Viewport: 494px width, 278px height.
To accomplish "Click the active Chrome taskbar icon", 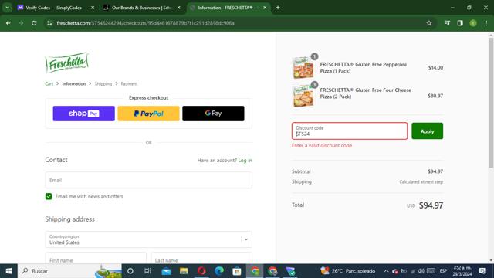I will [x=255, y=271].
